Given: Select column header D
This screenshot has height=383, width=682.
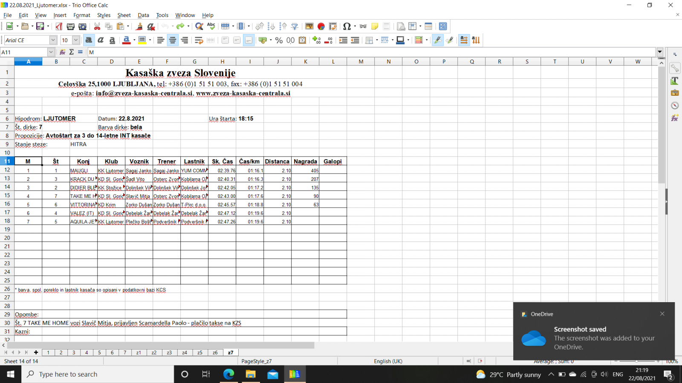Looking at the screenshot, I should point(111,62).
